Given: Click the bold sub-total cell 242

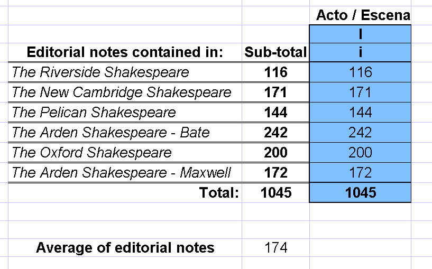Looking at the screenshot, I should [x=276, y=133].
